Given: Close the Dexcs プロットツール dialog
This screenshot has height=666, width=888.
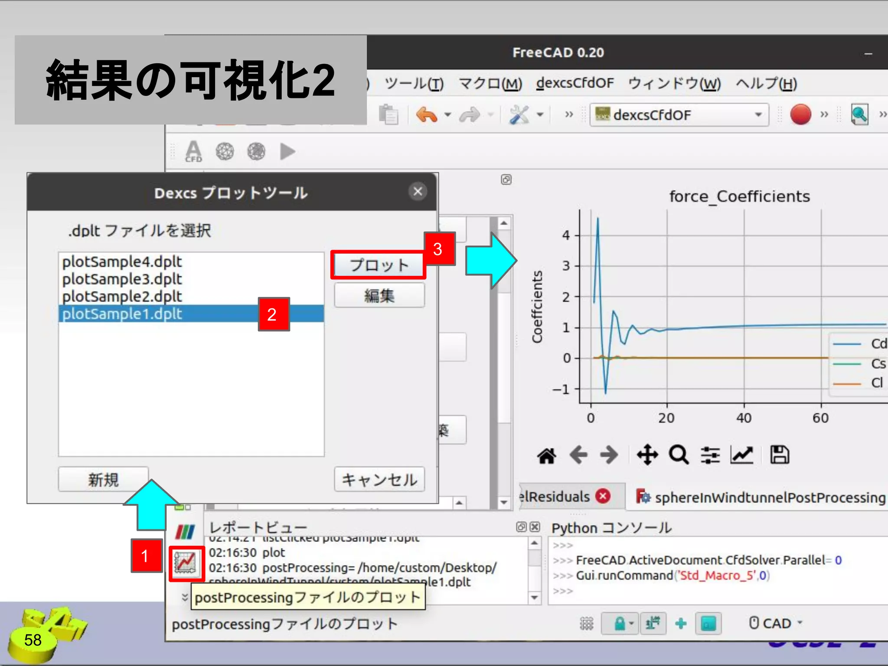Looking at the screenshot, I should 418,192.
